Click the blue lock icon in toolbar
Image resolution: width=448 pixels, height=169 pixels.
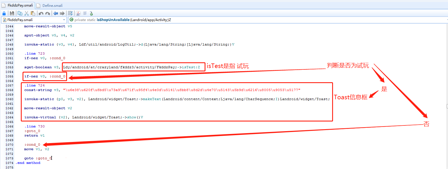pyautogui.click(x=4, y=13)
